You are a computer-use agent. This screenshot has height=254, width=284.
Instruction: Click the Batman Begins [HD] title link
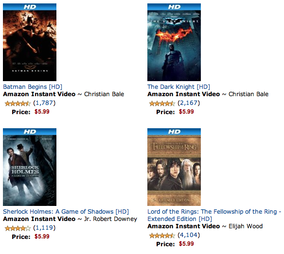(x=33, y=87)
